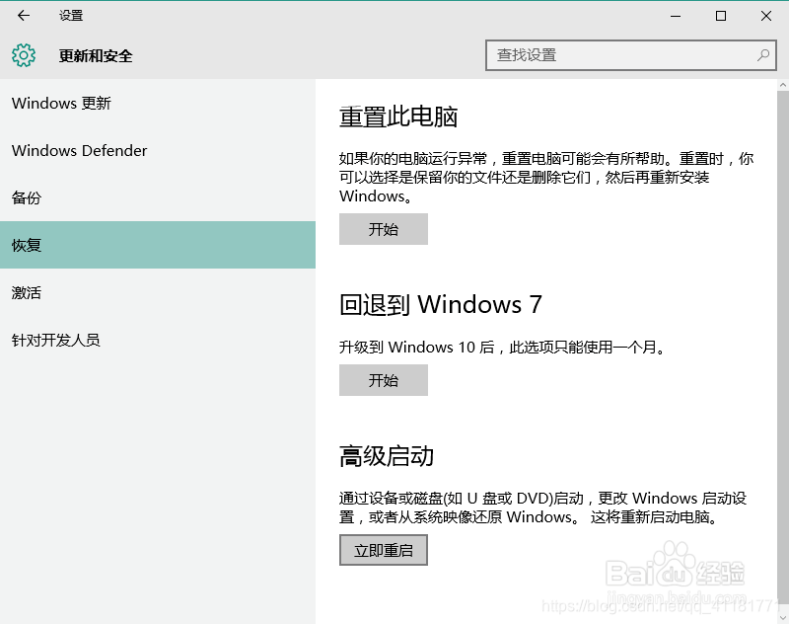Click scrollbar up arrow
789x624 pixels.
pos(783,85)
